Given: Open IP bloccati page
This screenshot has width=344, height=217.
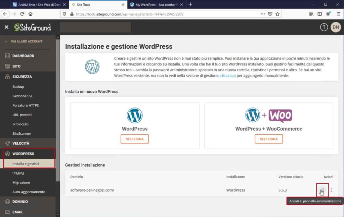Looking at the screenshot, I should coord(20,124).
